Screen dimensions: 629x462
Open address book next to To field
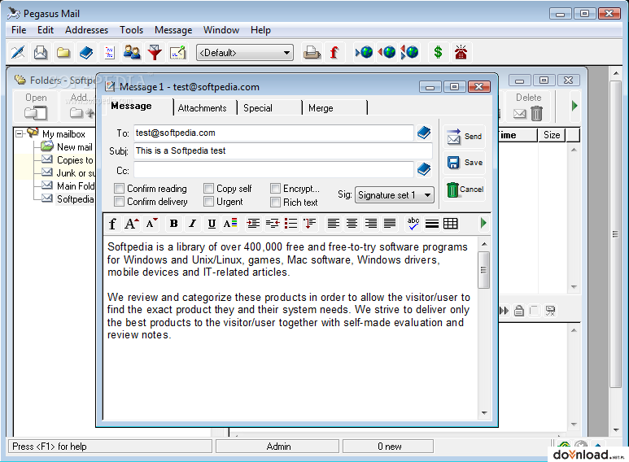(424, 133)
